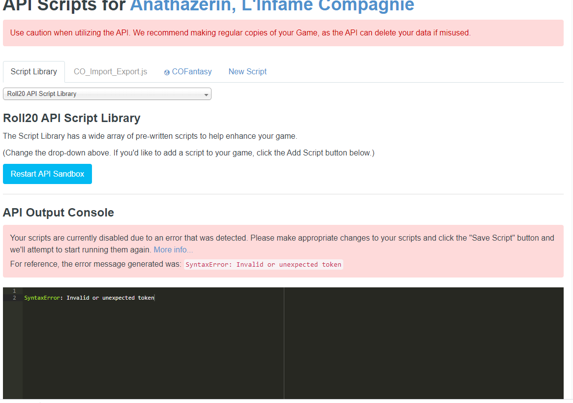Click line number 1 in console gutter
The width and height of the screenshot is (573, 403).
[x=14, y=291]
